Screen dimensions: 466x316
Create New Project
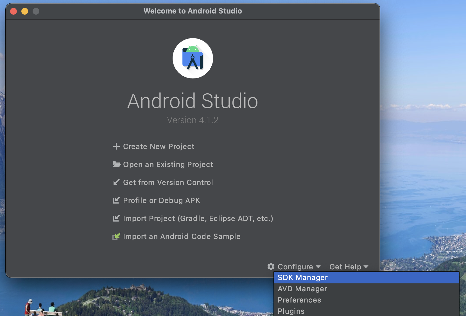click(159, 146)
